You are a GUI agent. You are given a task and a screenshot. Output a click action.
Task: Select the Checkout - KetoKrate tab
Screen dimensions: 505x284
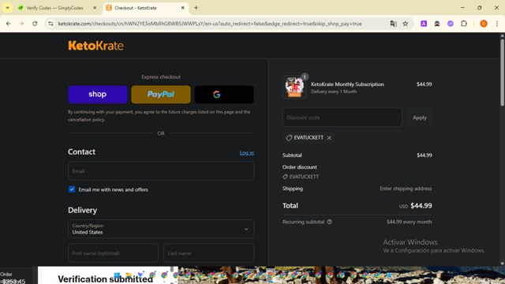point(145,8)
